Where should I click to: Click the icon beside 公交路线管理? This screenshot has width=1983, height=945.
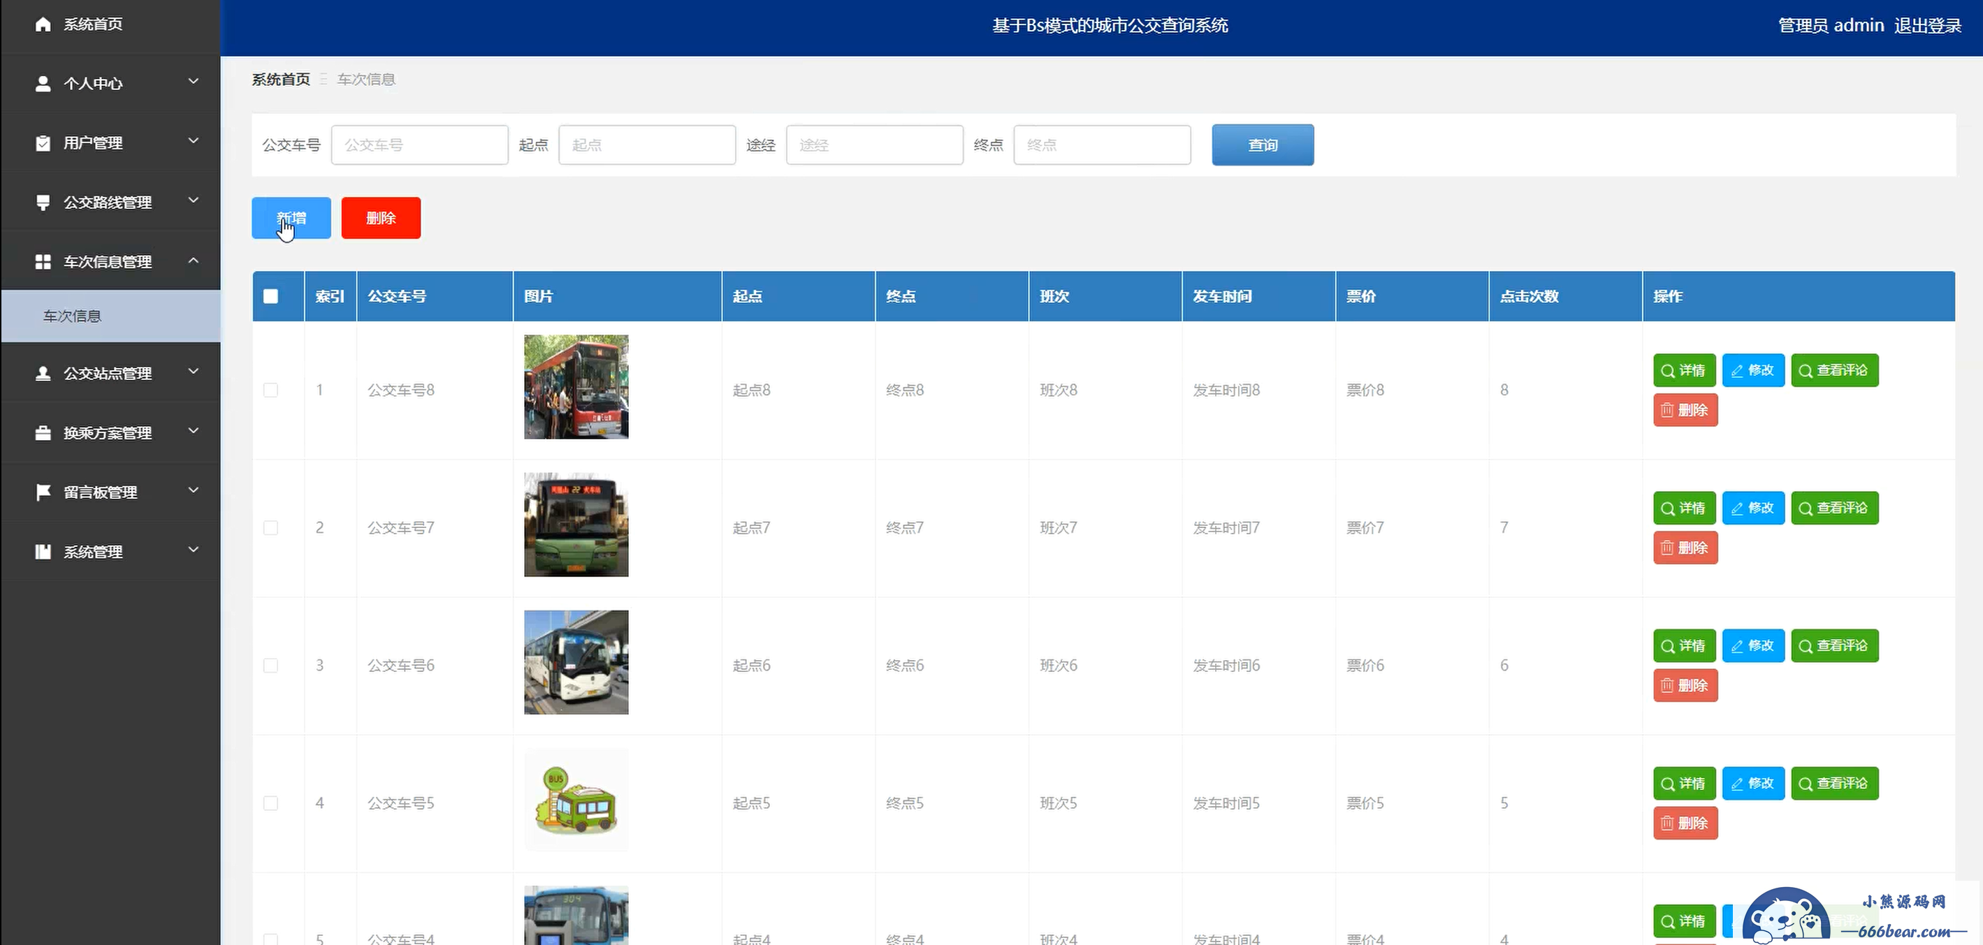[x=43, y=203]
